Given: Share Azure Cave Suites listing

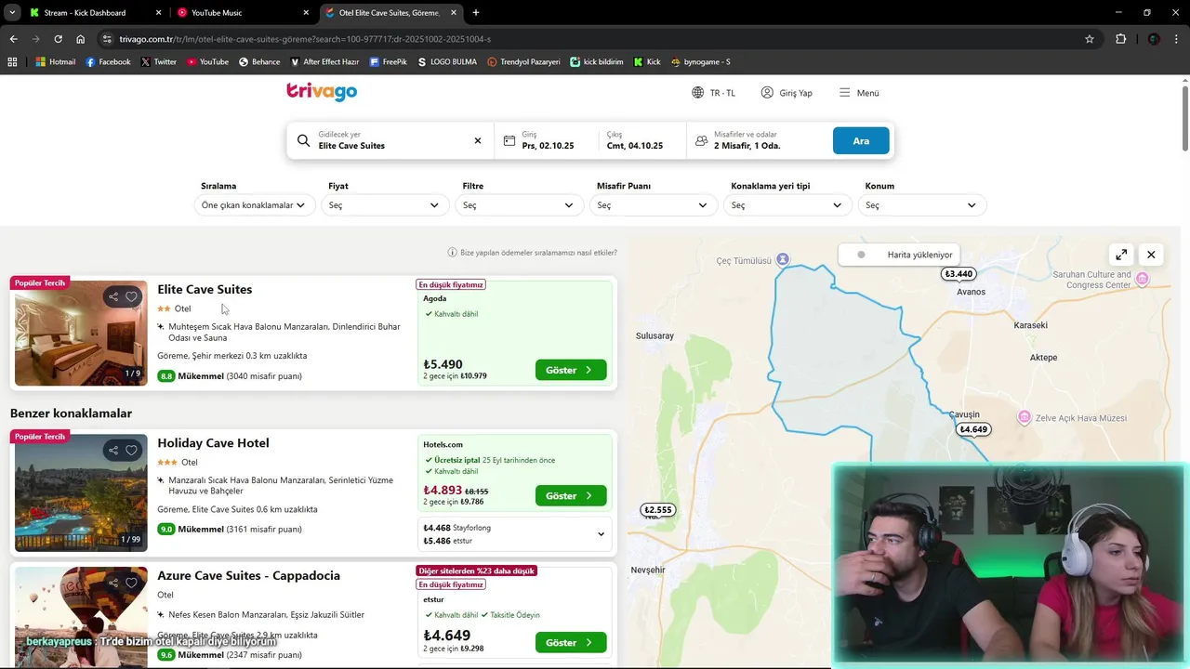Looking at the screenshot, I should (x=113, y=584).
